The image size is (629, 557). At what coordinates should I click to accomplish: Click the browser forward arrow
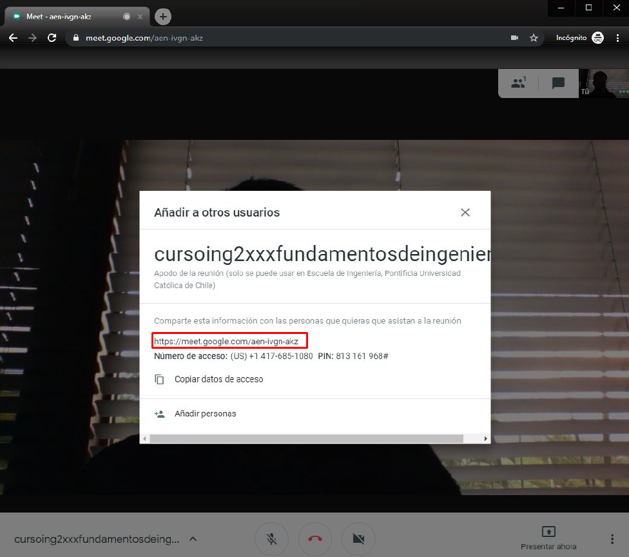point(32,38)
